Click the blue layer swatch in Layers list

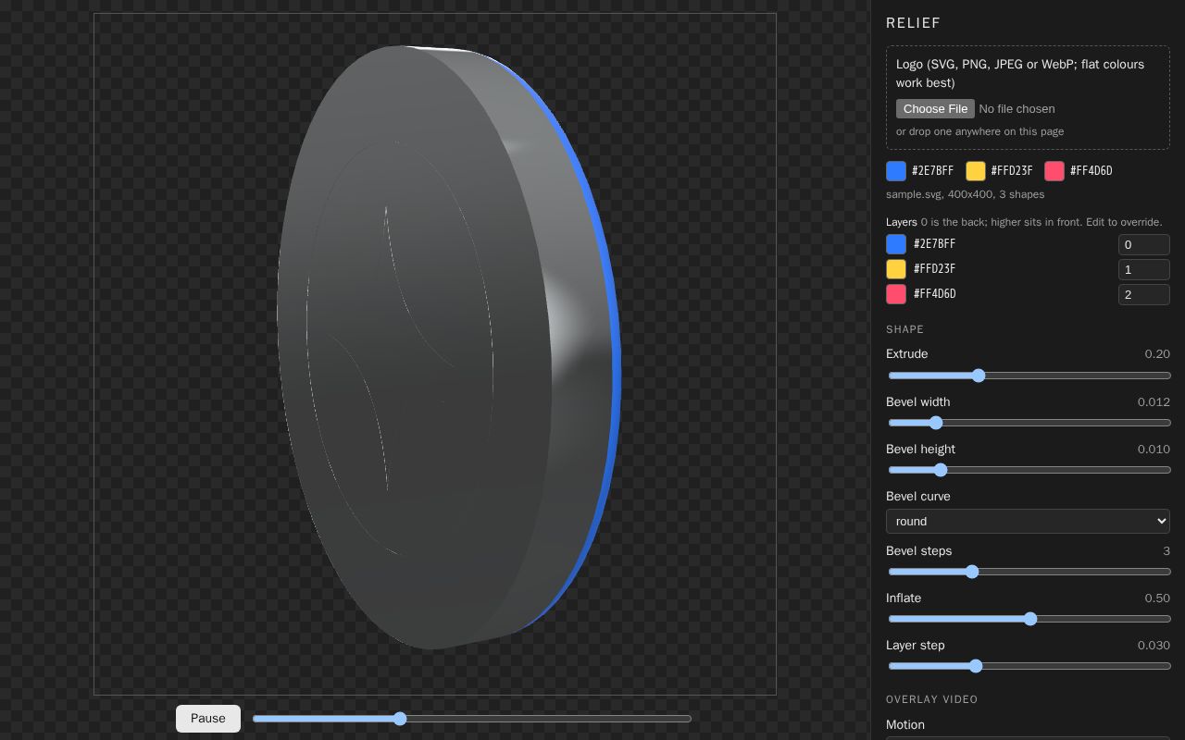(x=896, y=244)
